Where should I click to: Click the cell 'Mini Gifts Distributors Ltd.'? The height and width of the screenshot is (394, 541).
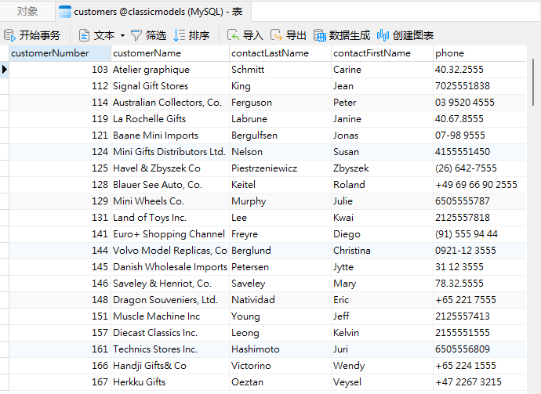click(170, 152)
